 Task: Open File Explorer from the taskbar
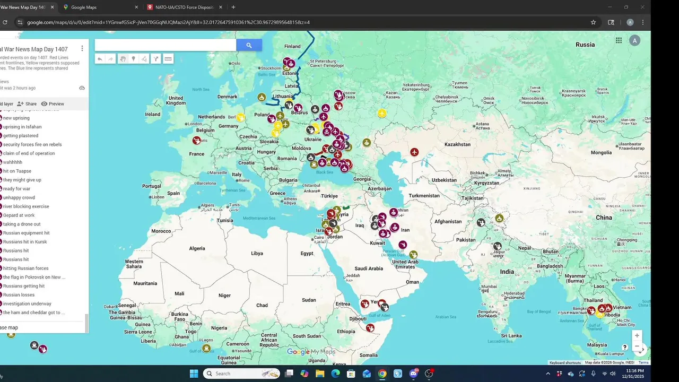coord(320,374)
